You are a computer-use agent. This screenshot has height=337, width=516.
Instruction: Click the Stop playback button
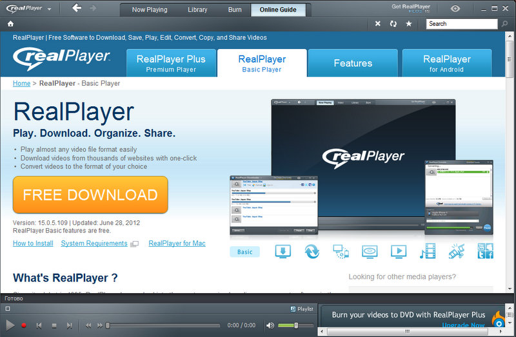54,326
